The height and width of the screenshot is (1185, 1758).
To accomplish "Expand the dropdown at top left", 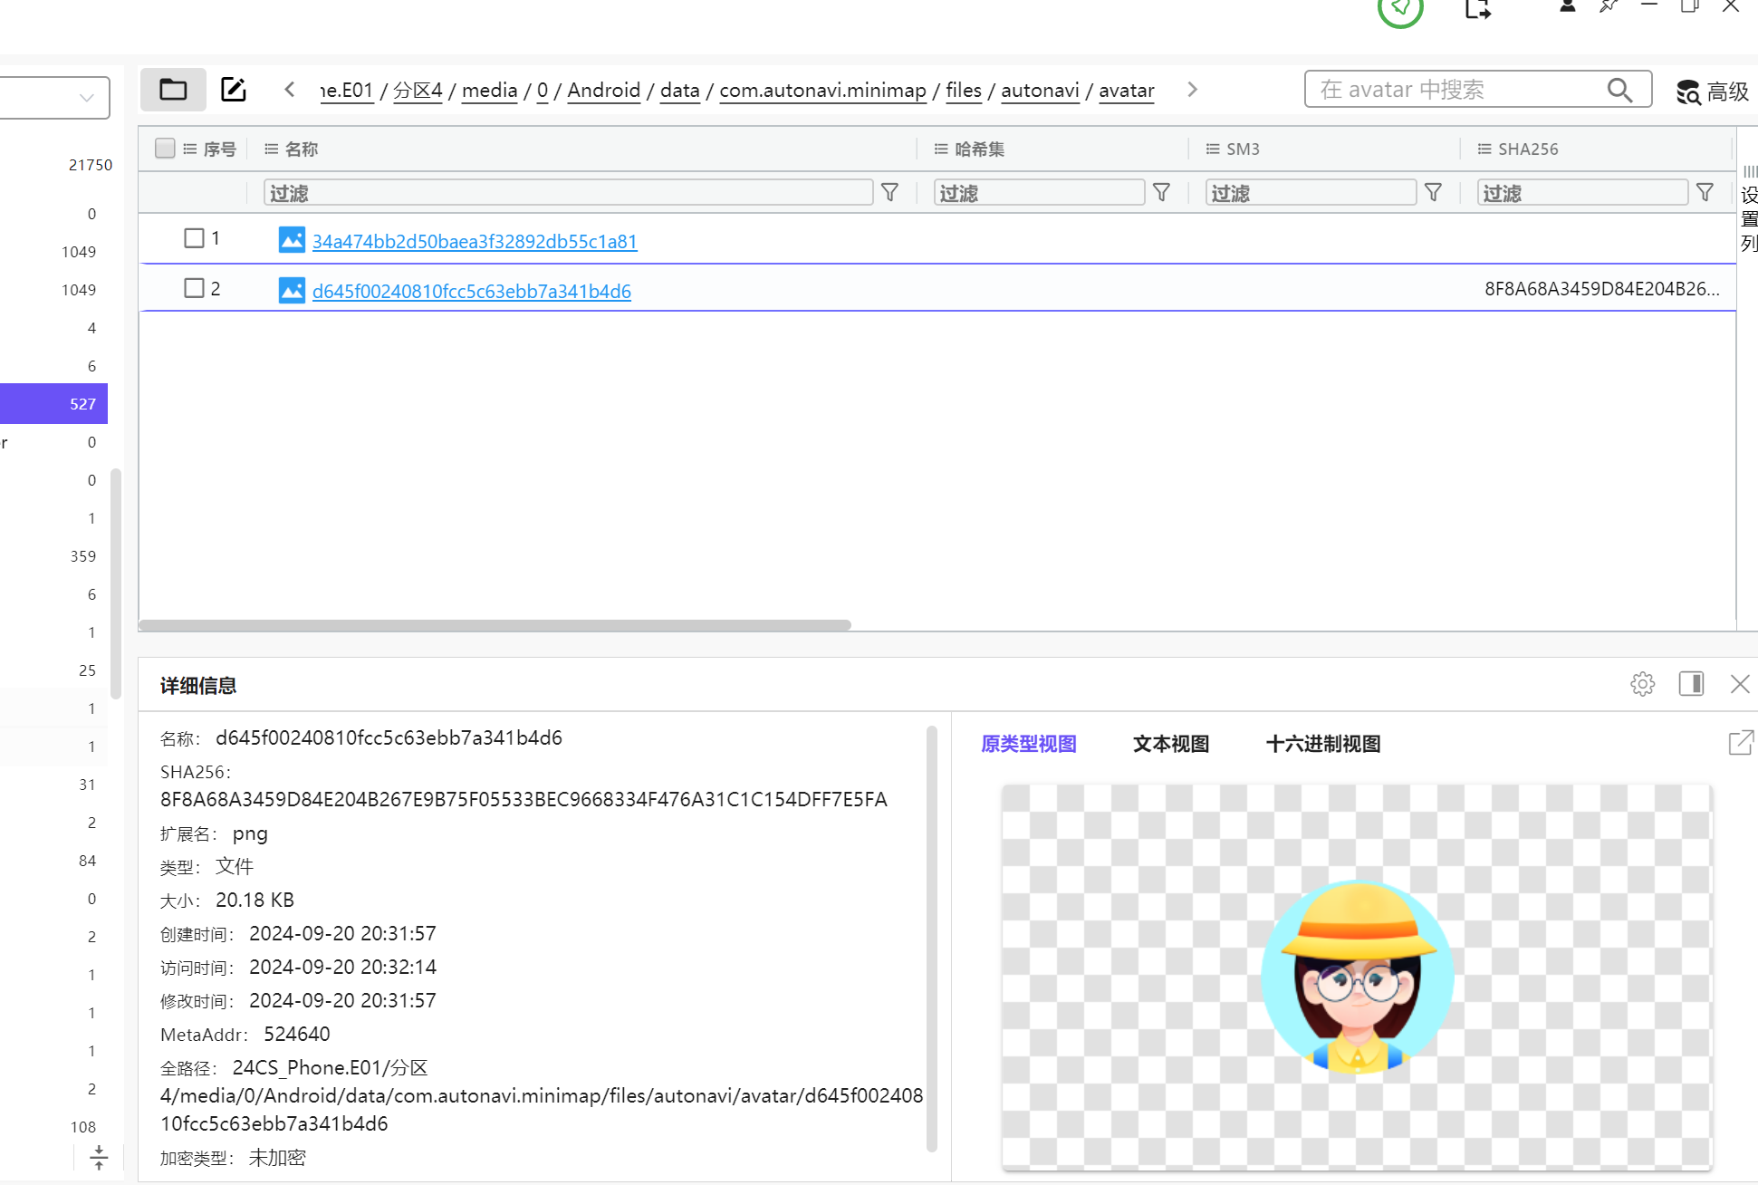I will click(87, 98).
